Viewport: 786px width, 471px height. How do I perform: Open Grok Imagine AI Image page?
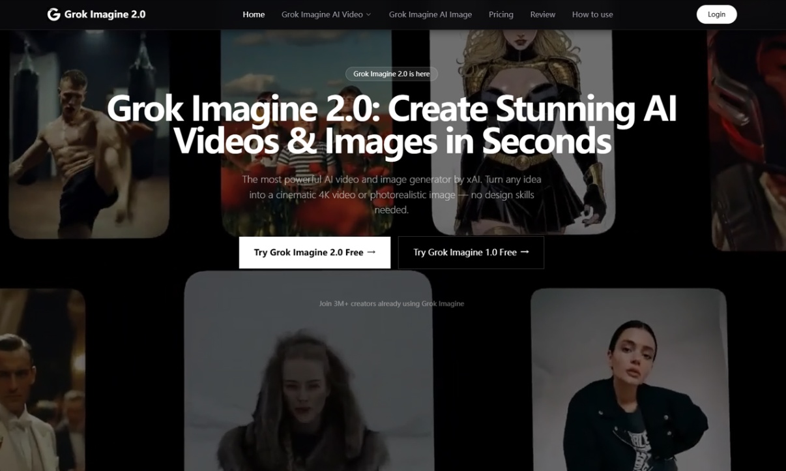point(429,14)
